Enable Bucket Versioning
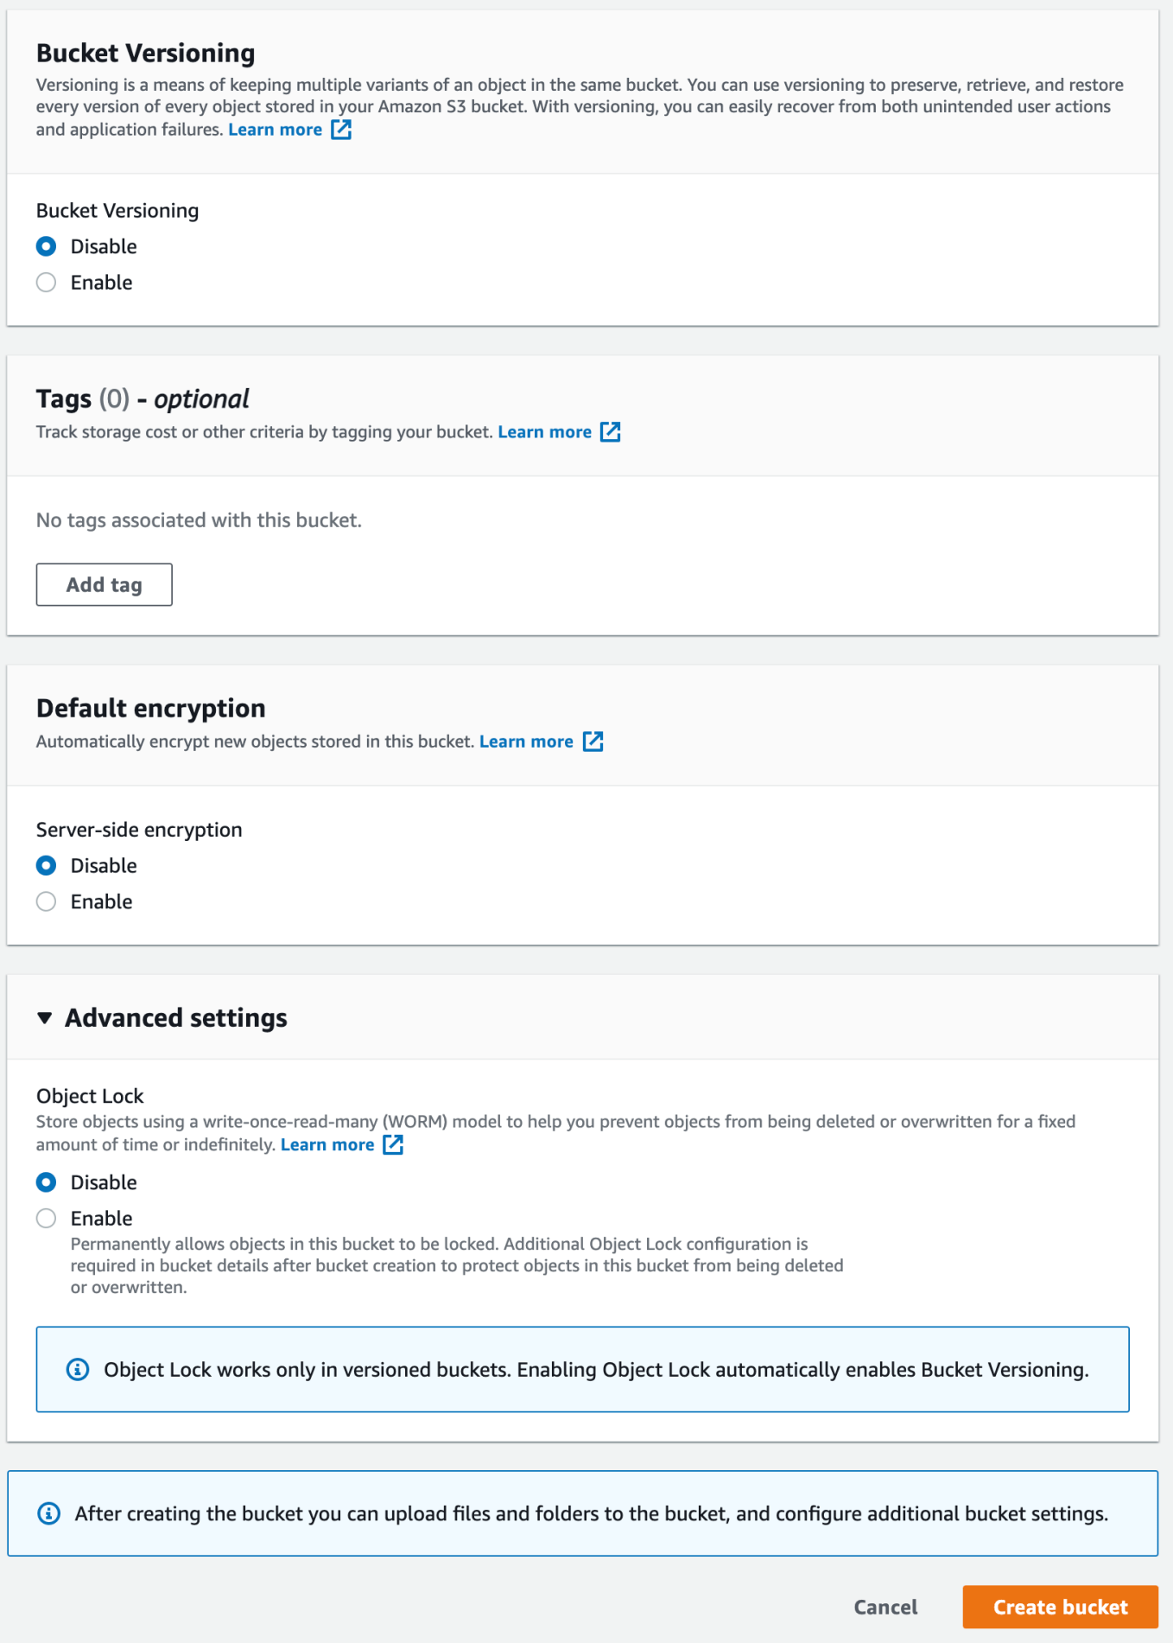Screen dimensions: 1173x1643 pos(47,282)
